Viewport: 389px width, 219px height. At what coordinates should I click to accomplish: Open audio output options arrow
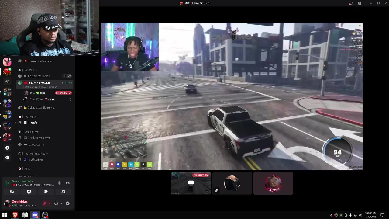click(x=61, y=203)
